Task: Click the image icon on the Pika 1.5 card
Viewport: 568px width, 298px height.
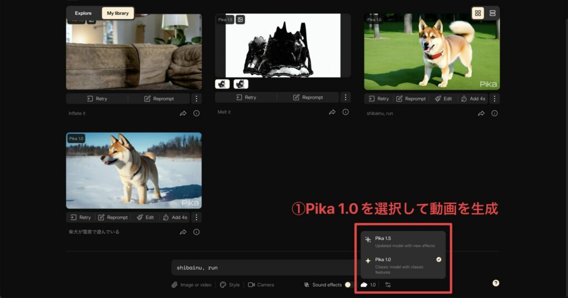Action: [240, 19]
